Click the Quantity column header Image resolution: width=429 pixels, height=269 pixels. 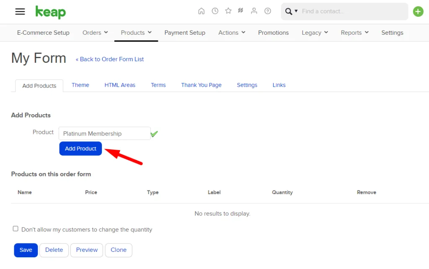(x=282, y=192)
